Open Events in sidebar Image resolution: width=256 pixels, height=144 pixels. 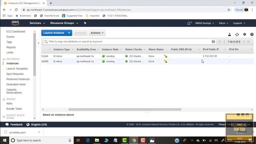coord(10,37)
